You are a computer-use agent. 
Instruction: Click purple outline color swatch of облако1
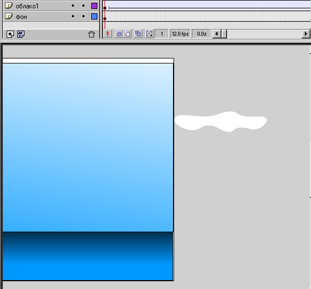(x=94, y=6)
